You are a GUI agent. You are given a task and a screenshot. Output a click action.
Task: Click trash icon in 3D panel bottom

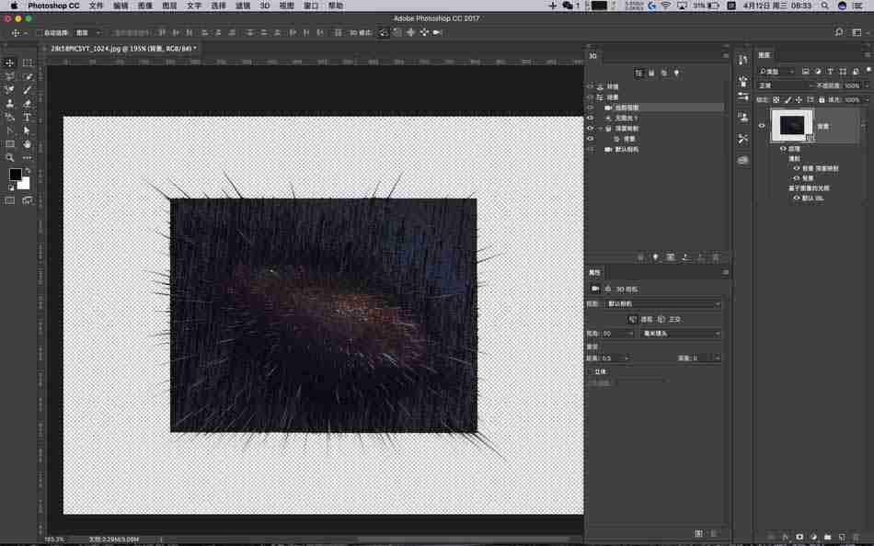coord(717,257)
